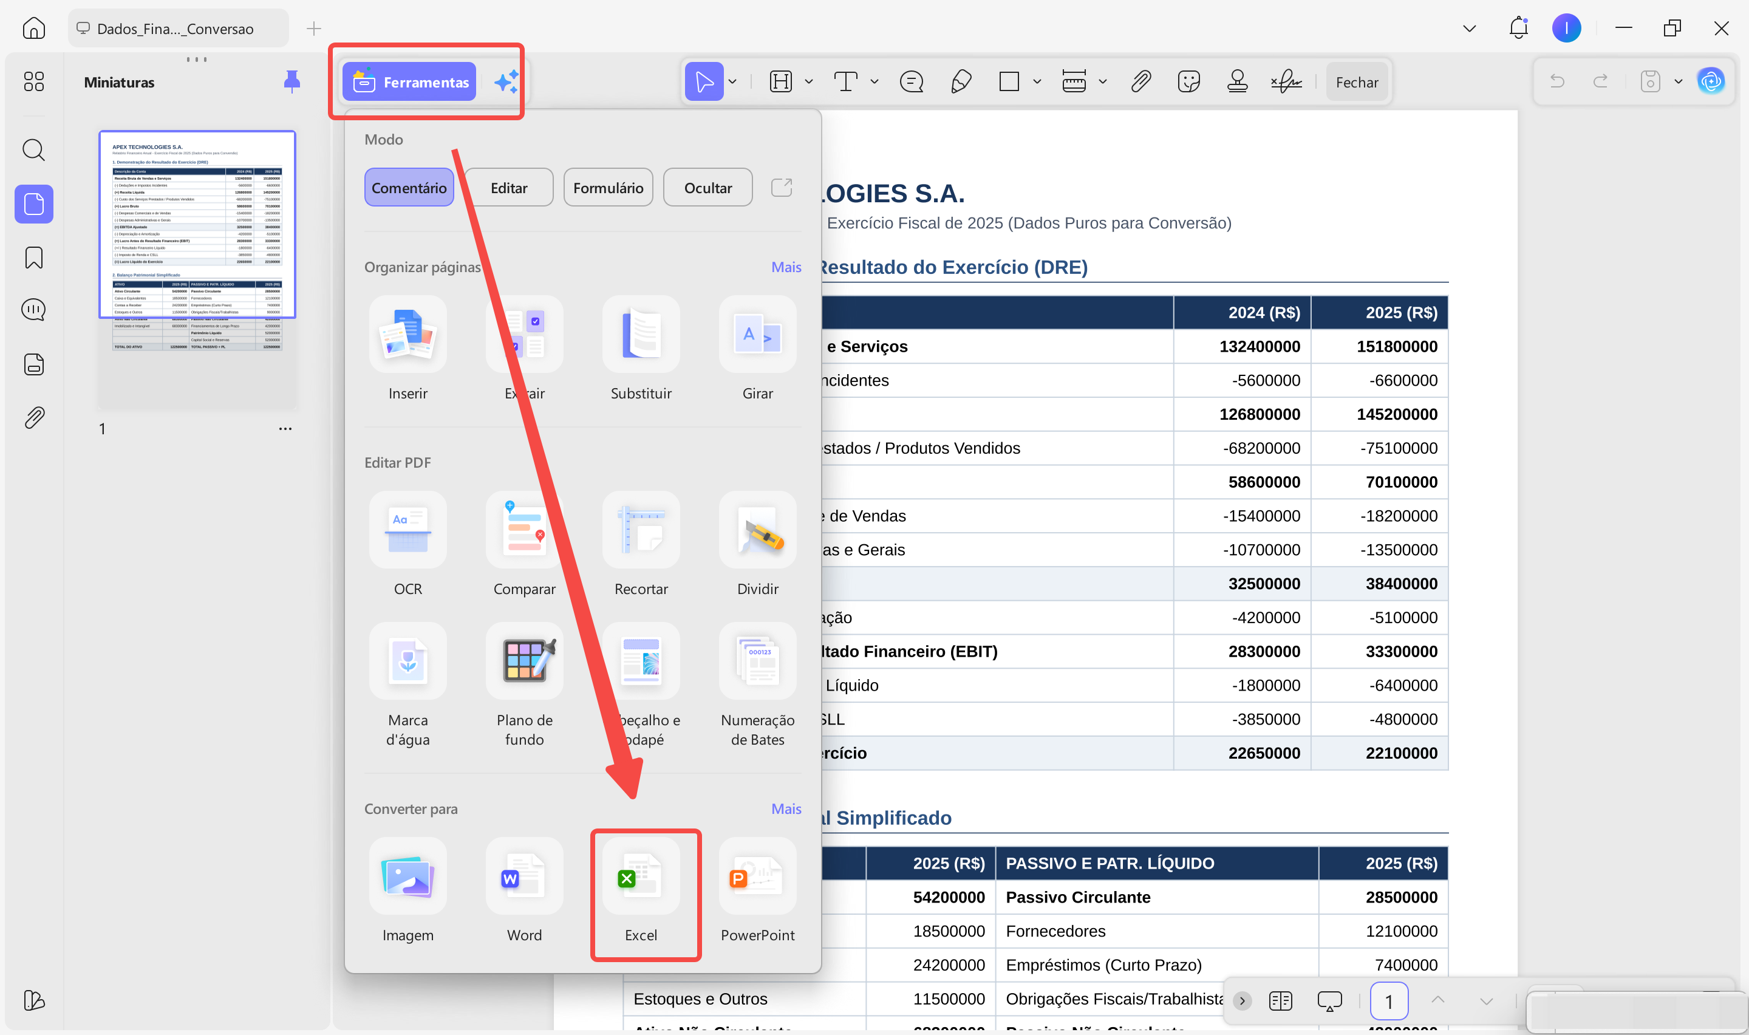
Task: Expand the measurement tool dropdown arrow
Action: 1103,81
